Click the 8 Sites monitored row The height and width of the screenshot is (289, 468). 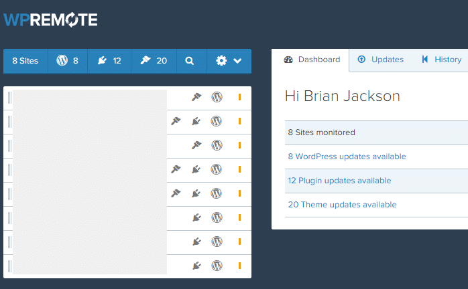point(376,132)
